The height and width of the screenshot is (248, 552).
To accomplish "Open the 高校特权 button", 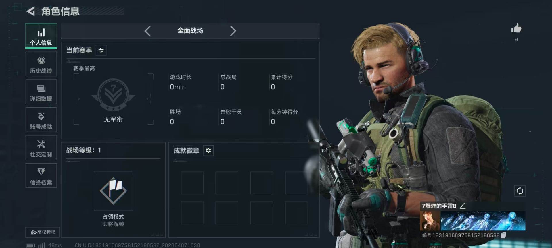I will pyautogui.click(x=43, y=232).
